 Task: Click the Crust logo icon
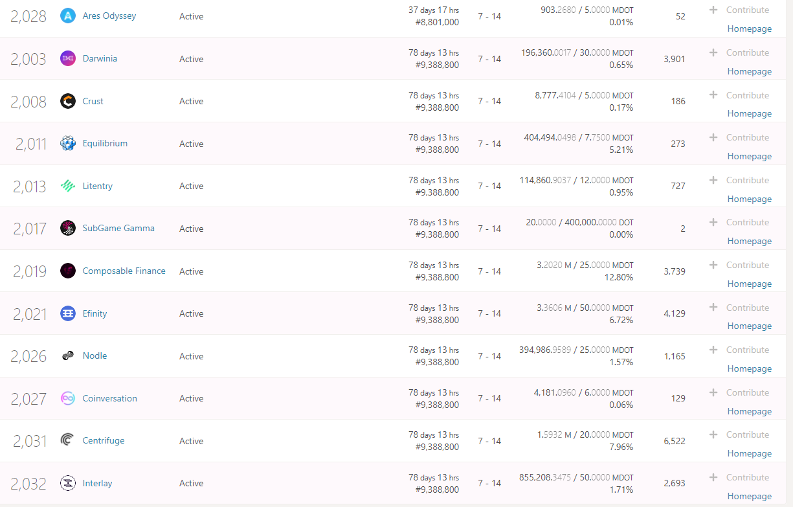pyautogui.click(x=68, y=101)
